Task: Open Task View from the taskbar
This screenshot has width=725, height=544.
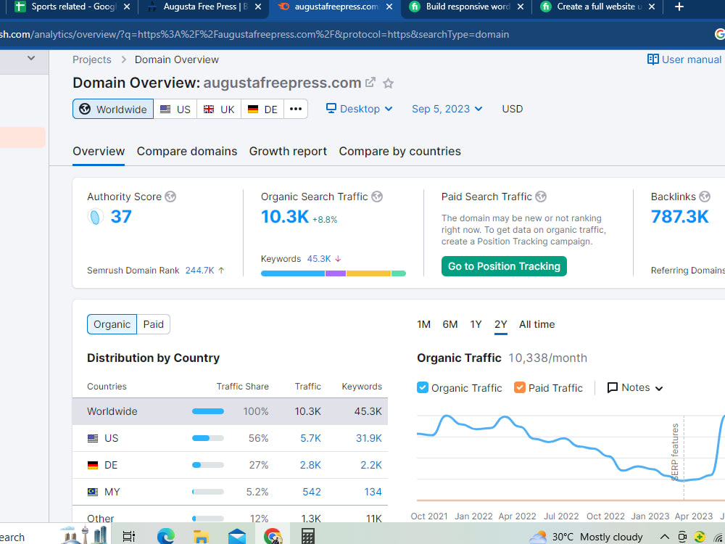Action: 129,536
